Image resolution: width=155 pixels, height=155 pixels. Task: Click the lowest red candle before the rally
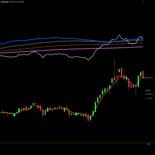tap(88, 117)
